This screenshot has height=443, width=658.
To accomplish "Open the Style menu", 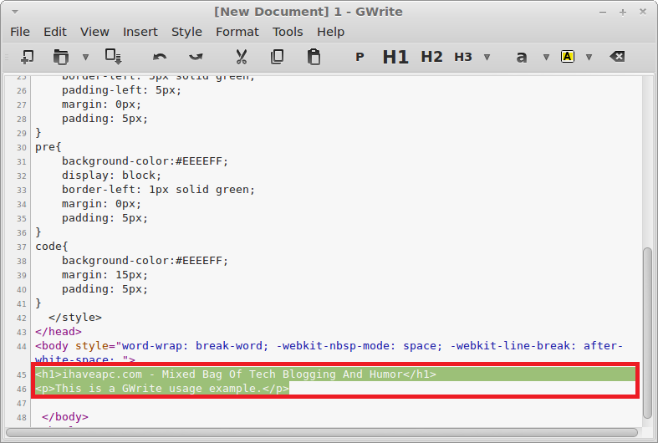I will (x=186, y=32).
